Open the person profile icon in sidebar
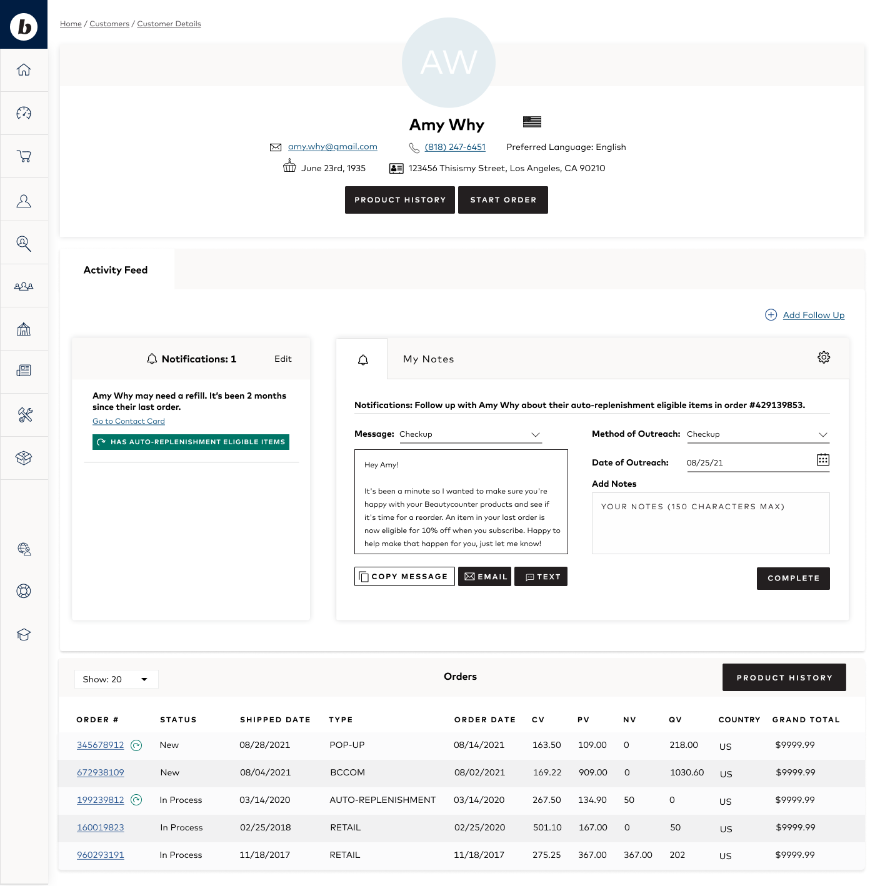Screen dimensions: 890x886 pos(24,201)
